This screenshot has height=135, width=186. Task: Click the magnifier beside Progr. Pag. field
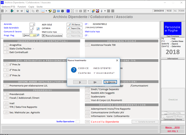(38, 35)
